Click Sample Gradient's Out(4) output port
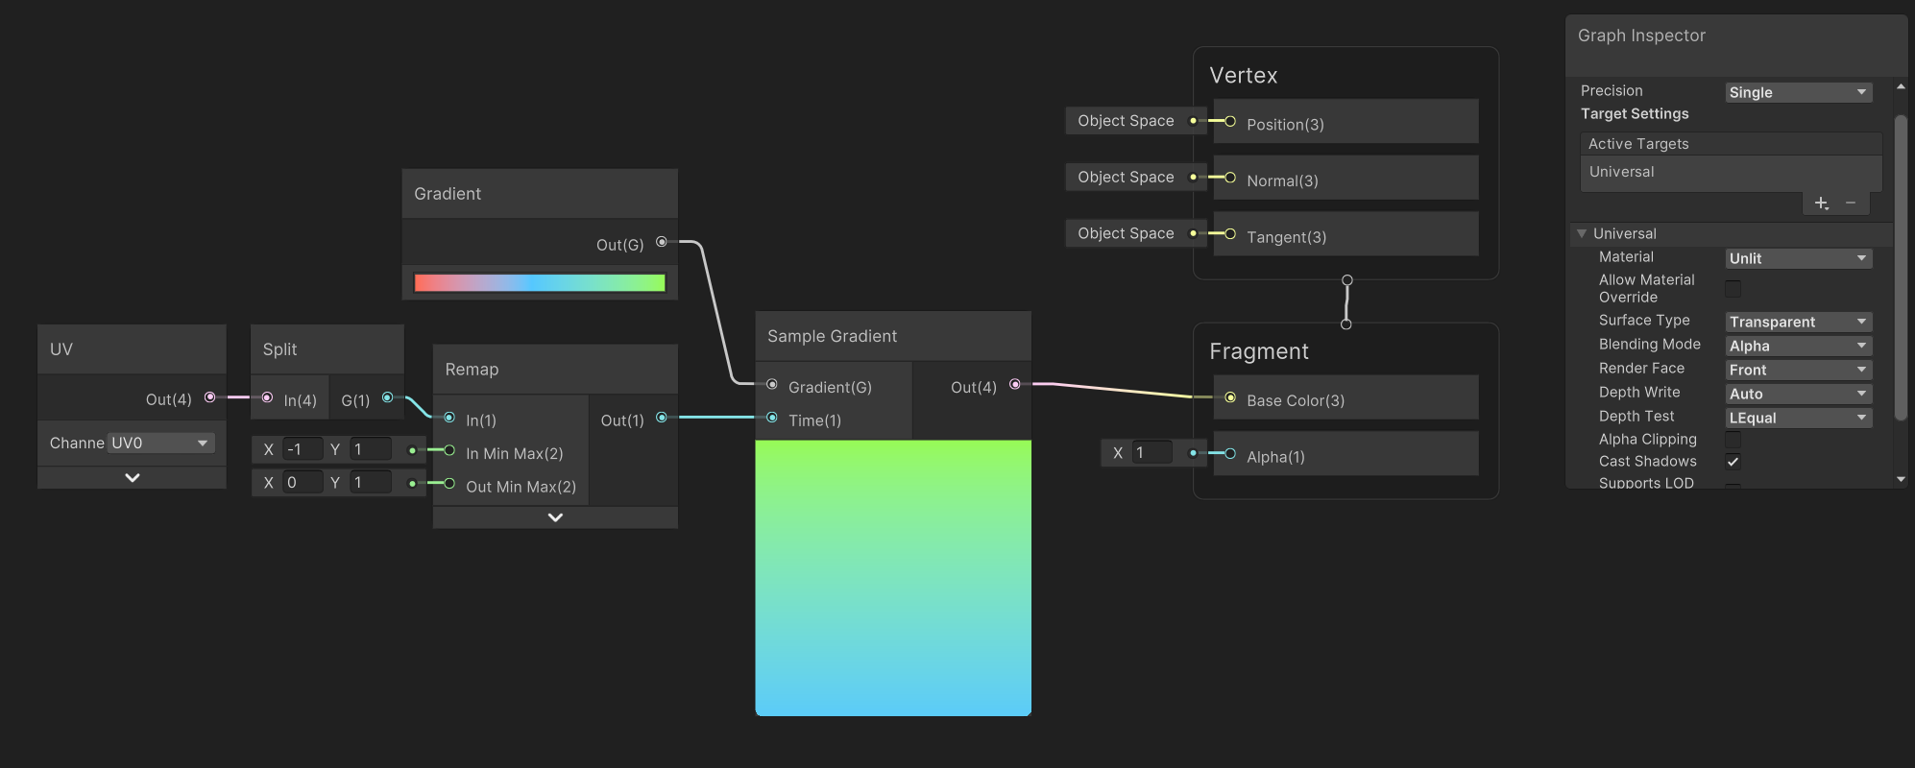The width and height of the screenshot is (1915, 768). point(1014,384)
